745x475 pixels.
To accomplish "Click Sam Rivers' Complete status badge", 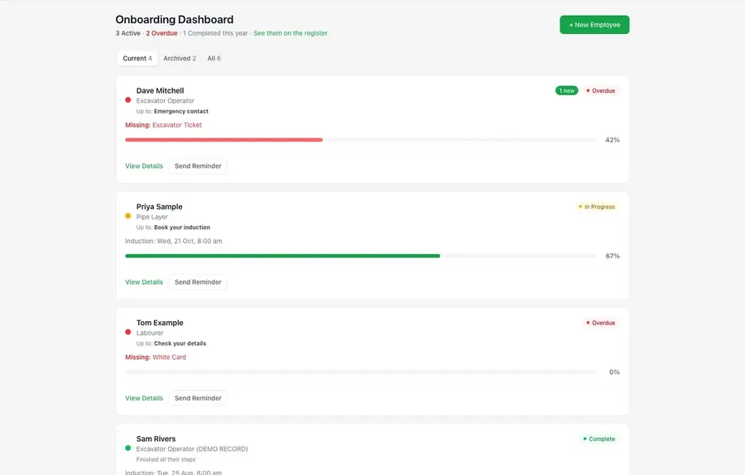I will [x=599, y=439].
